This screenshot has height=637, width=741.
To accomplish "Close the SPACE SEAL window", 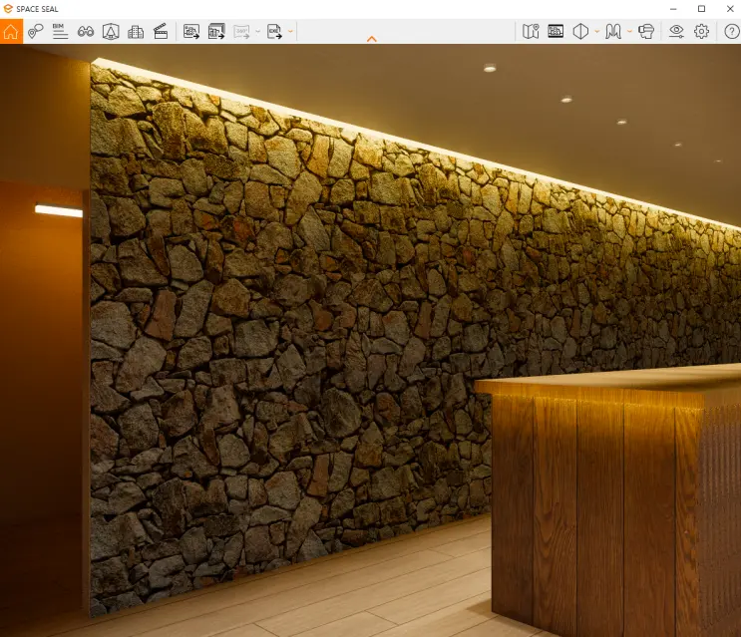I will coord(730,9).
